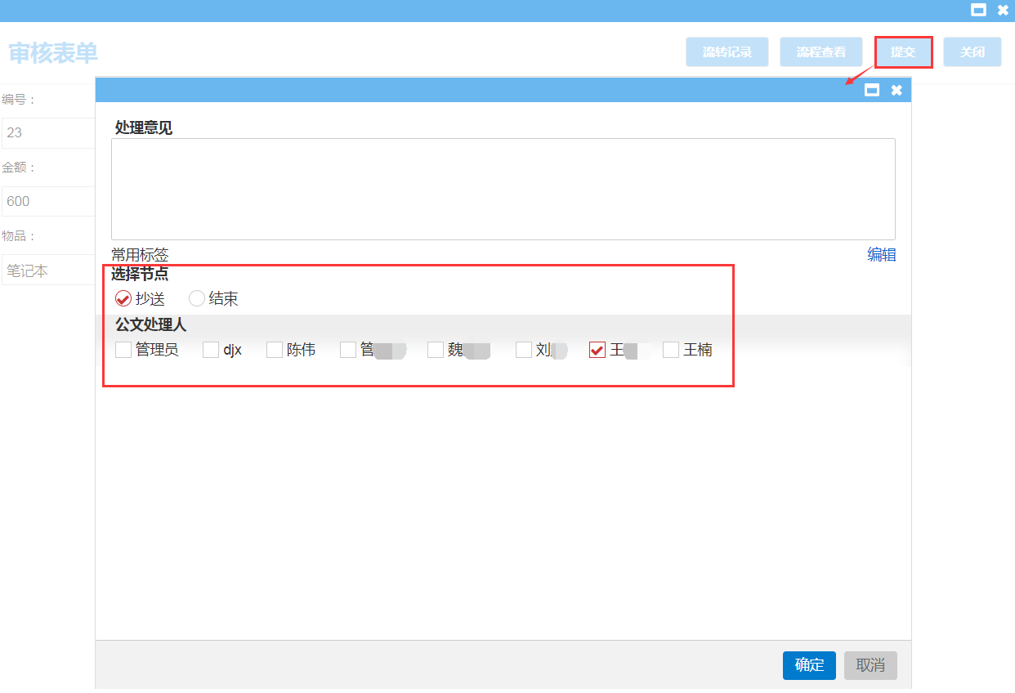Click the 关闭 button in header
Screen dimensions: 1015x693
pyautogui.click(x=972, y=51)
